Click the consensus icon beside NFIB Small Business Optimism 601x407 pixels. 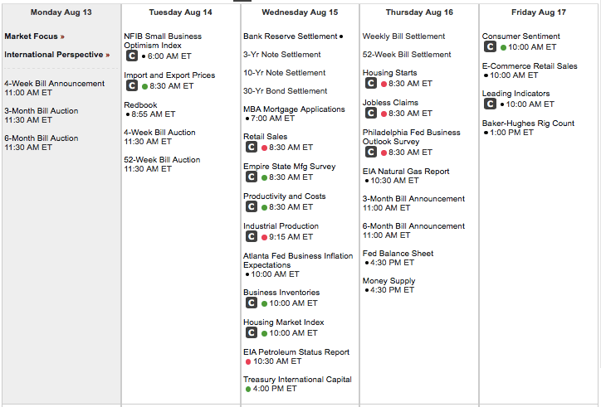[x=132, y=56]
